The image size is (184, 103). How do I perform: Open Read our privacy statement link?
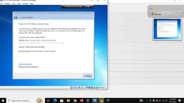[28, 67]
